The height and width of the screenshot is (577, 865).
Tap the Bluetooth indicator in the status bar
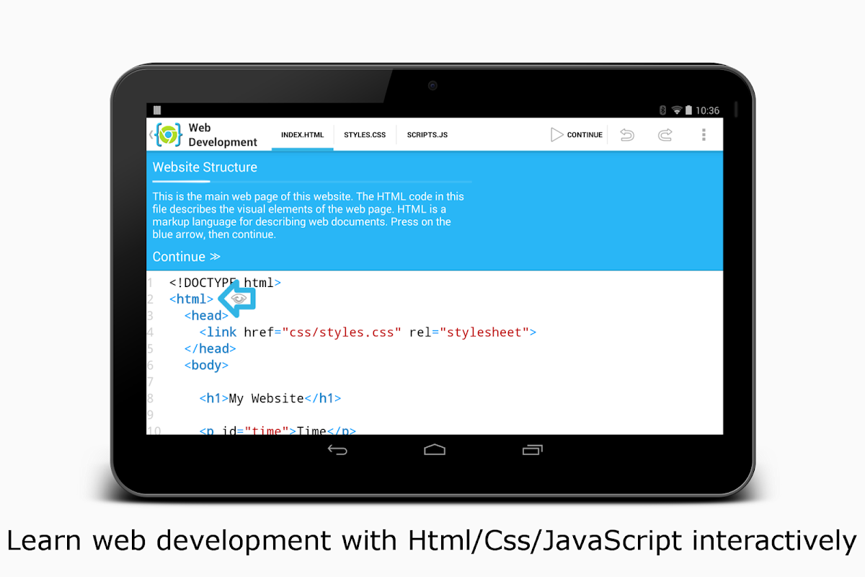662,110
